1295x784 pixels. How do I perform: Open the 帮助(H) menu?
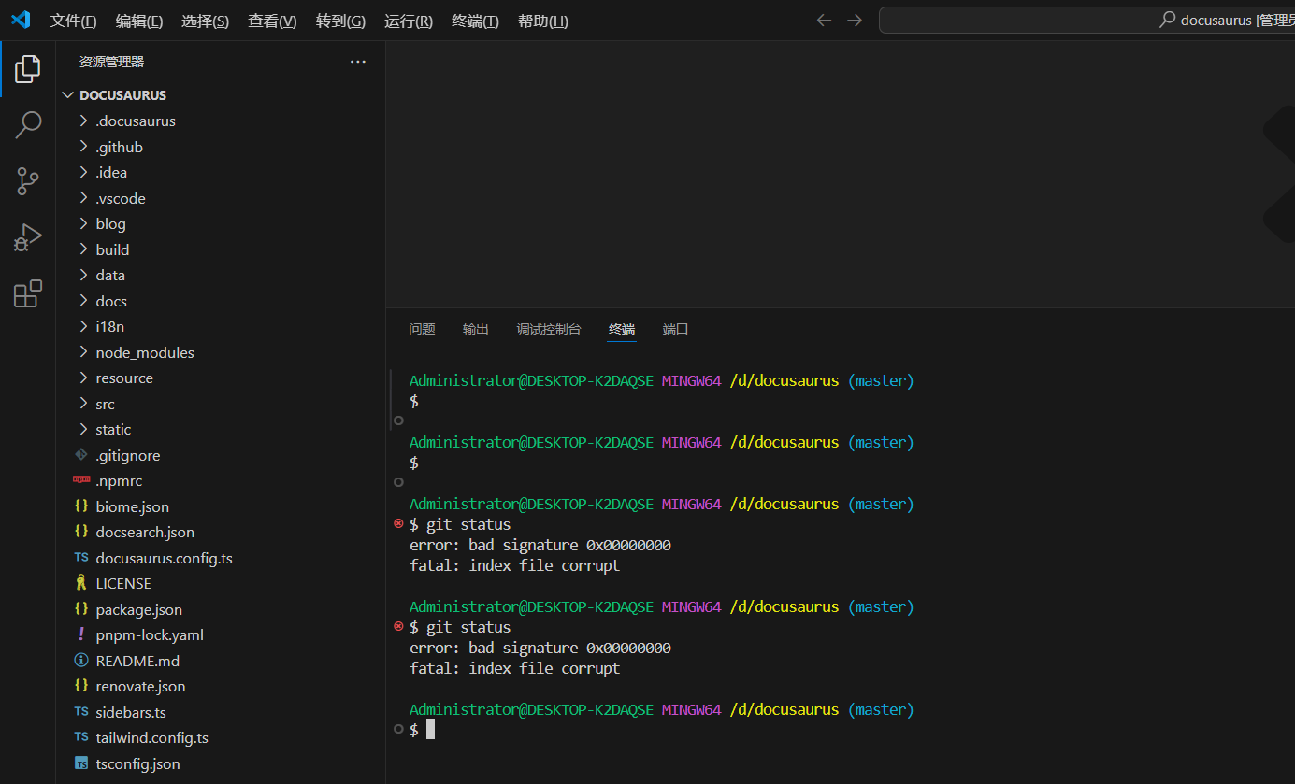tap(542, 21)
